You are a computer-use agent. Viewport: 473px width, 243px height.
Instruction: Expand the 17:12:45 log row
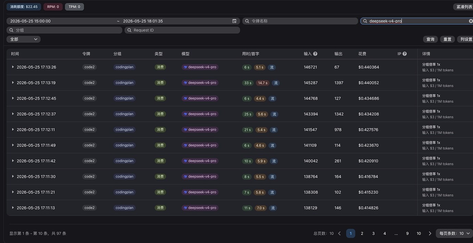tap(13, 98)
